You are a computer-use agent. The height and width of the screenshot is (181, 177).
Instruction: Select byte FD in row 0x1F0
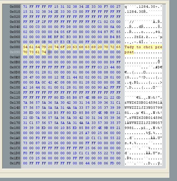tap(112, 163)
